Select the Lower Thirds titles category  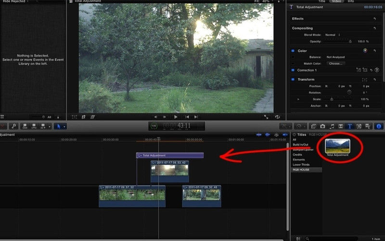click(x=301, y=165)
